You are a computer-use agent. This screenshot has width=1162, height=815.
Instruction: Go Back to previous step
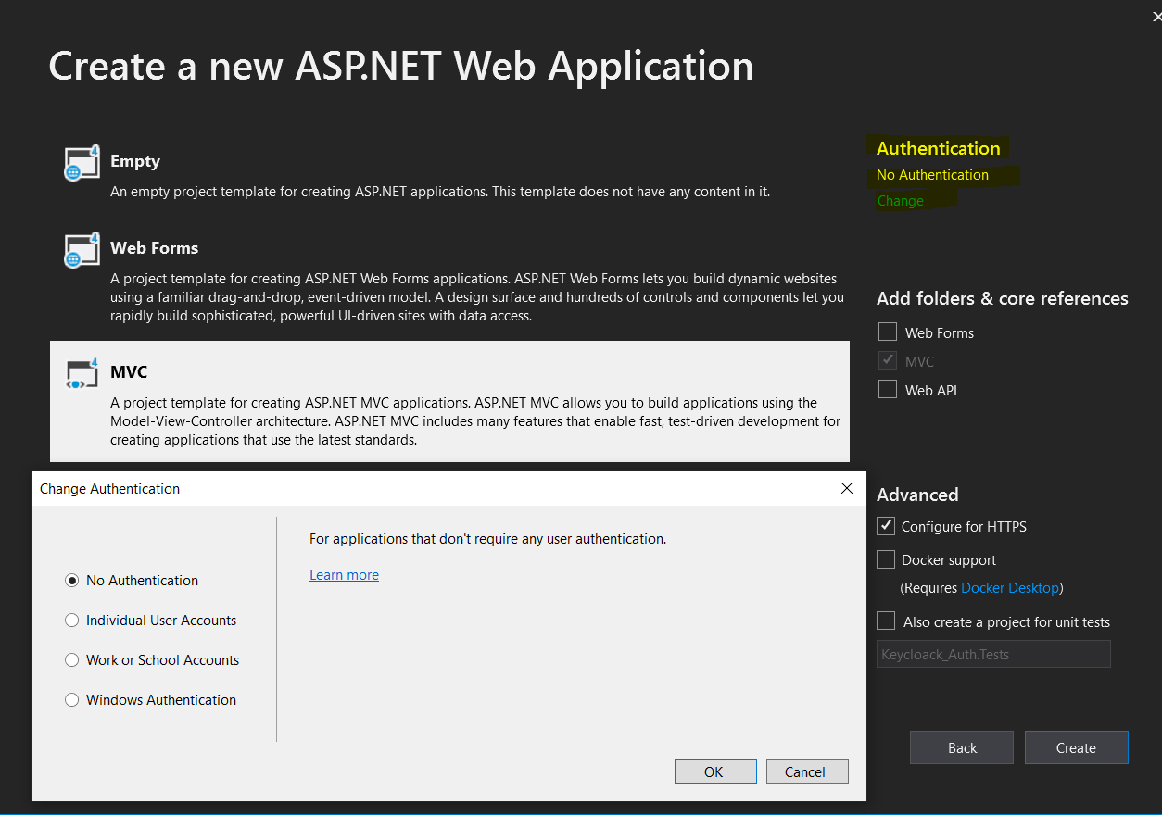962,747
